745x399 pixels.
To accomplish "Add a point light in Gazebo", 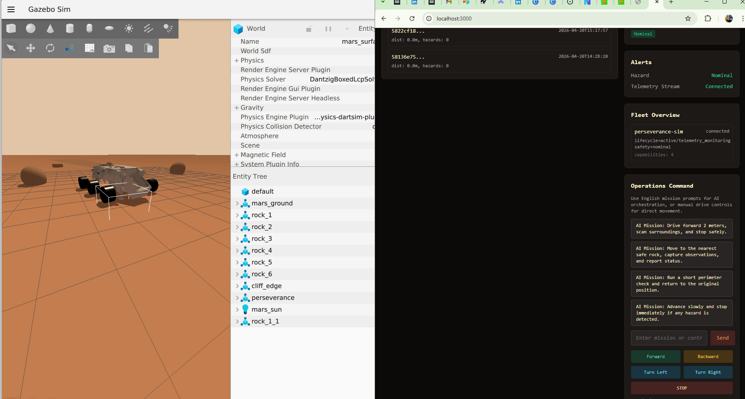I will pyautogui.click(x=129, y=28).
